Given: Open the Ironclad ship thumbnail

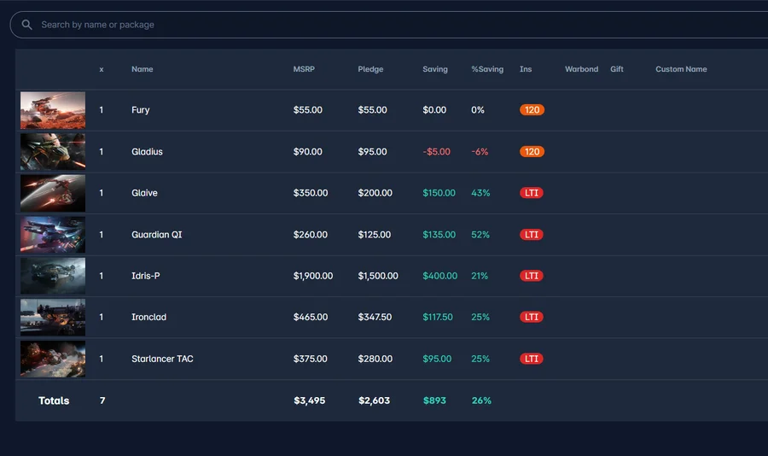Looking at the screenshot, I should pos(53,317).
